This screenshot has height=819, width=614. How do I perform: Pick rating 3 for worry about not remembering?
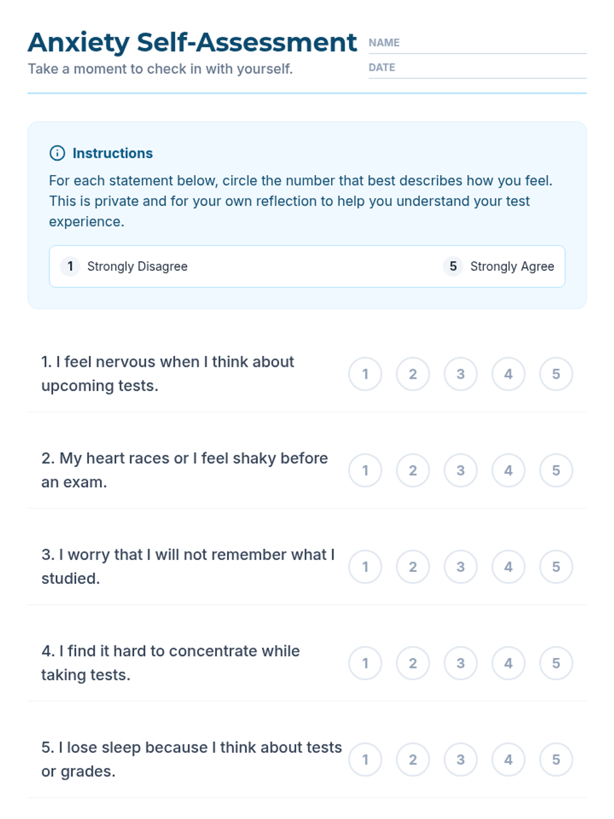click(x=461, y=567)
